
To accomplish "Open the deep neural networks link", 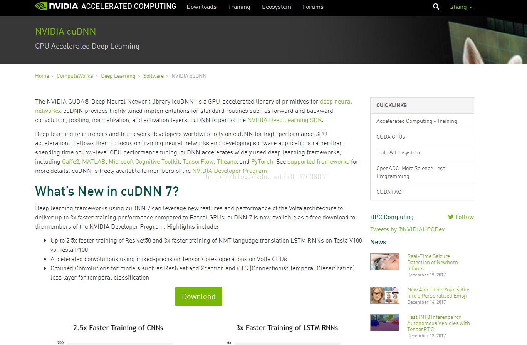I will [x=336, y=102].
